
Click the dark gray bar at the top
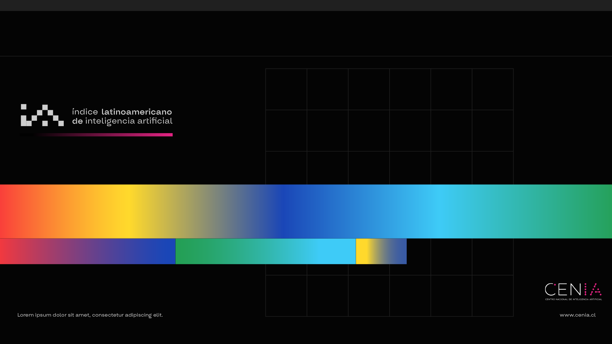(x=306, y=5)
